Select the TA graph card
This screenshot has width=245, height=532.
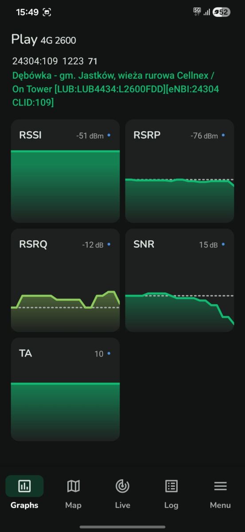[x=65, y=389]
